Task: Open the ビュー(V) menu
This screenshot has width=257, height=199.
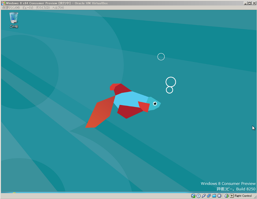Action: point(28,7)
